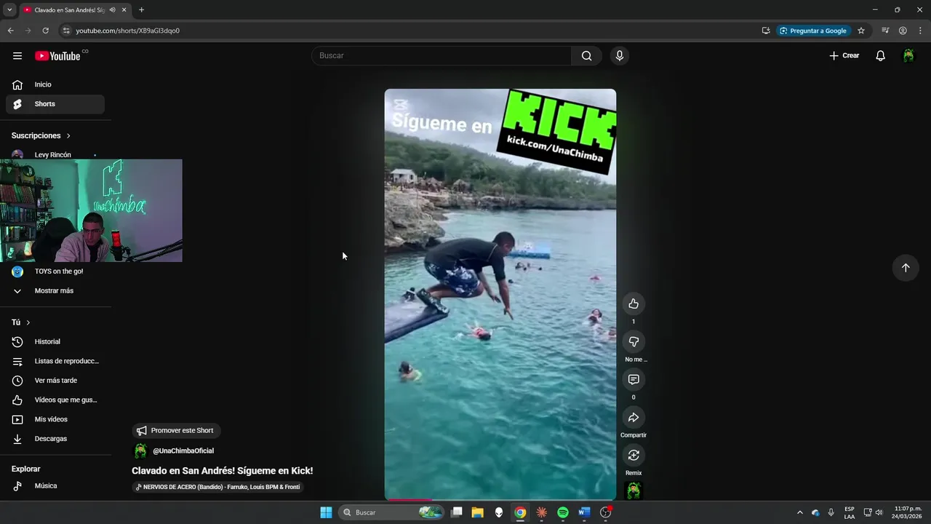The height and width of the screenshot is (524, 931).
Task: Open Chrome three-dot menu
Action: coord(920,31)
